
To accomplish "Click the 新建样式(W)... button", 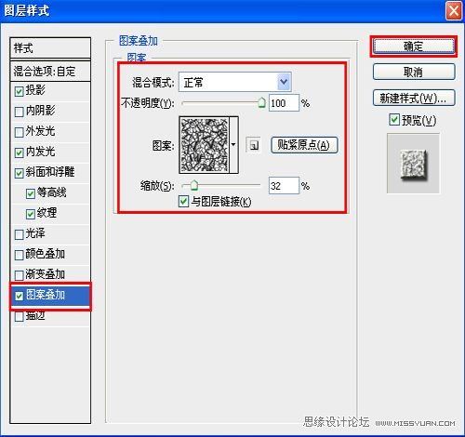I will pos(414,99).
